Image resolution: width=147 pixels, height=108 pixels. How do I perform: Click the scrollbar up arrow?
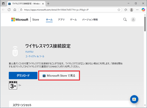(145, 15)
